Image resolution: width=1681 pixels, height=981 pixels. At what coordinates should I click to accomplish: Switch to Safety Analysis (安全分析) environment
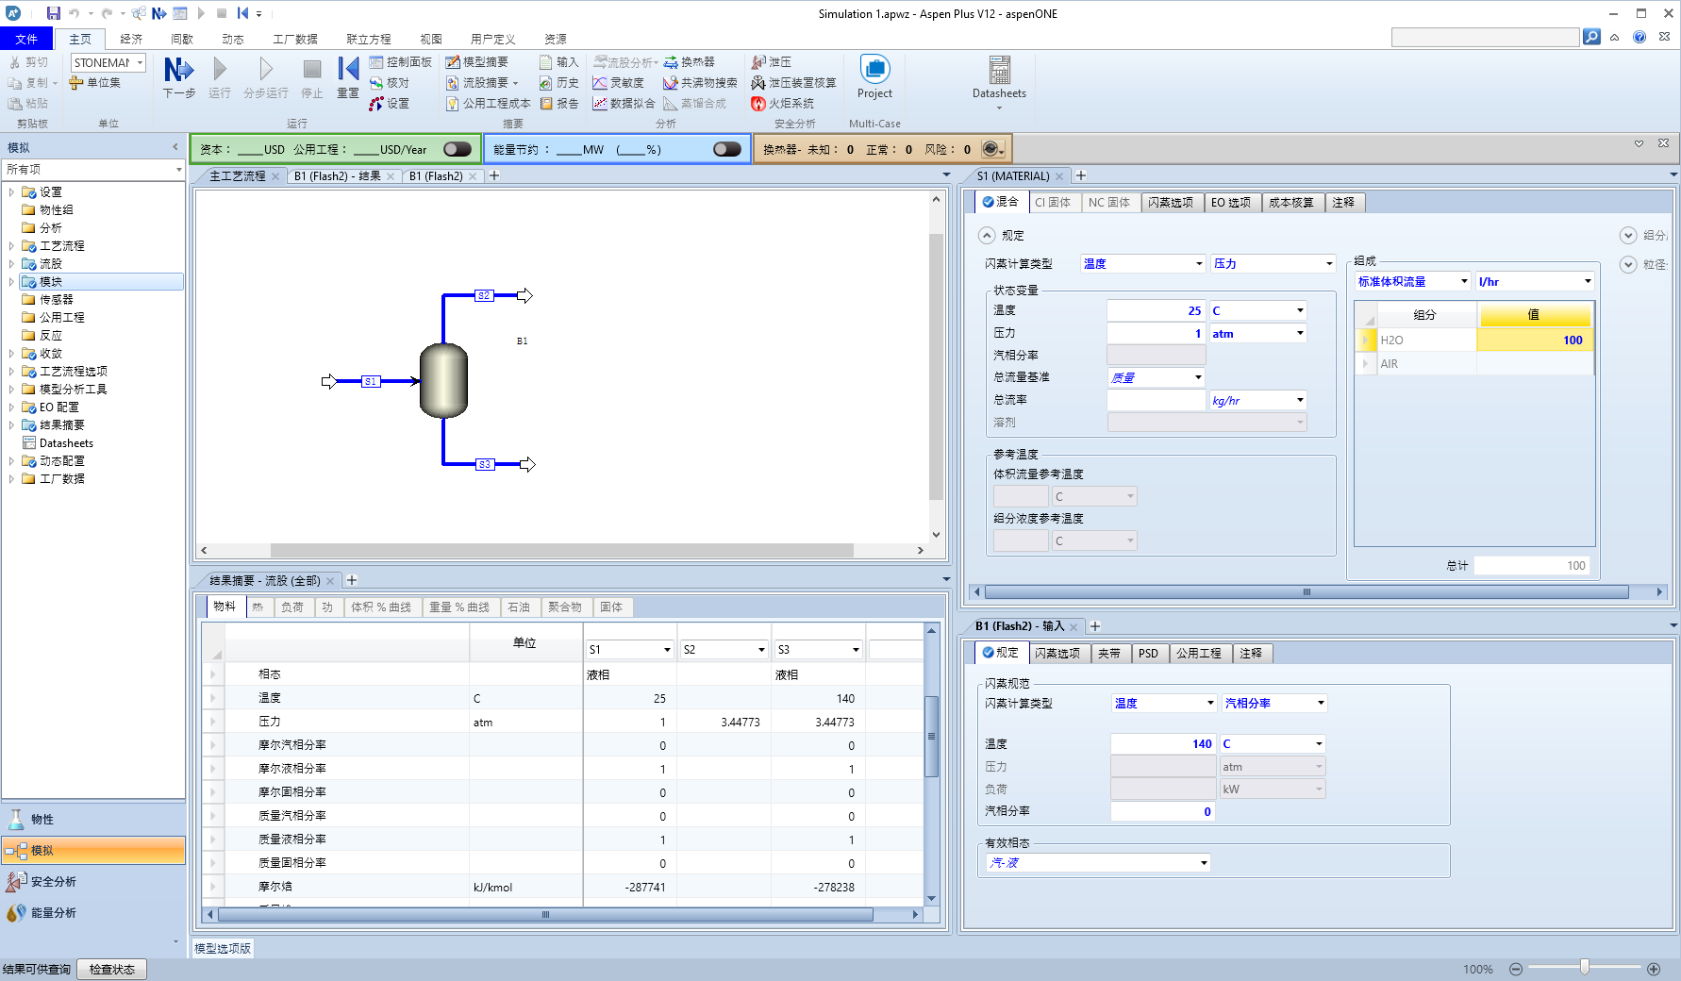click(93, 881)
